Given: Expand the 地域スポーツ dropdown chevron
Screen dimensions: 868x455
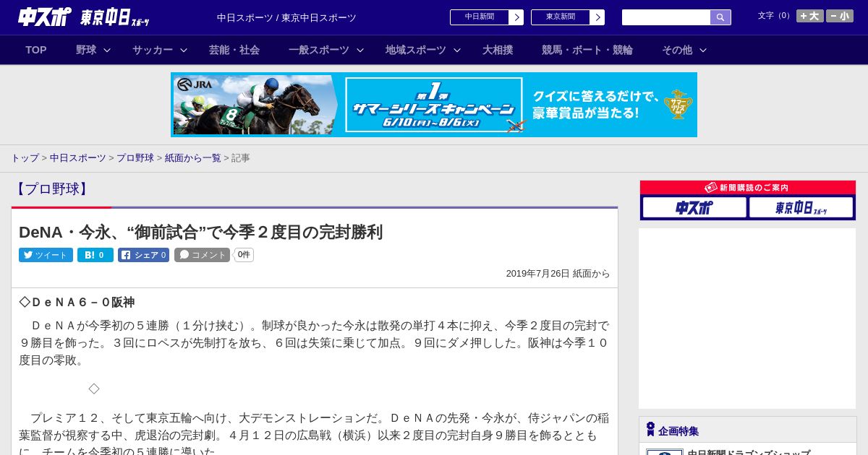Looking at the screenshot, I should coord(457,50).
